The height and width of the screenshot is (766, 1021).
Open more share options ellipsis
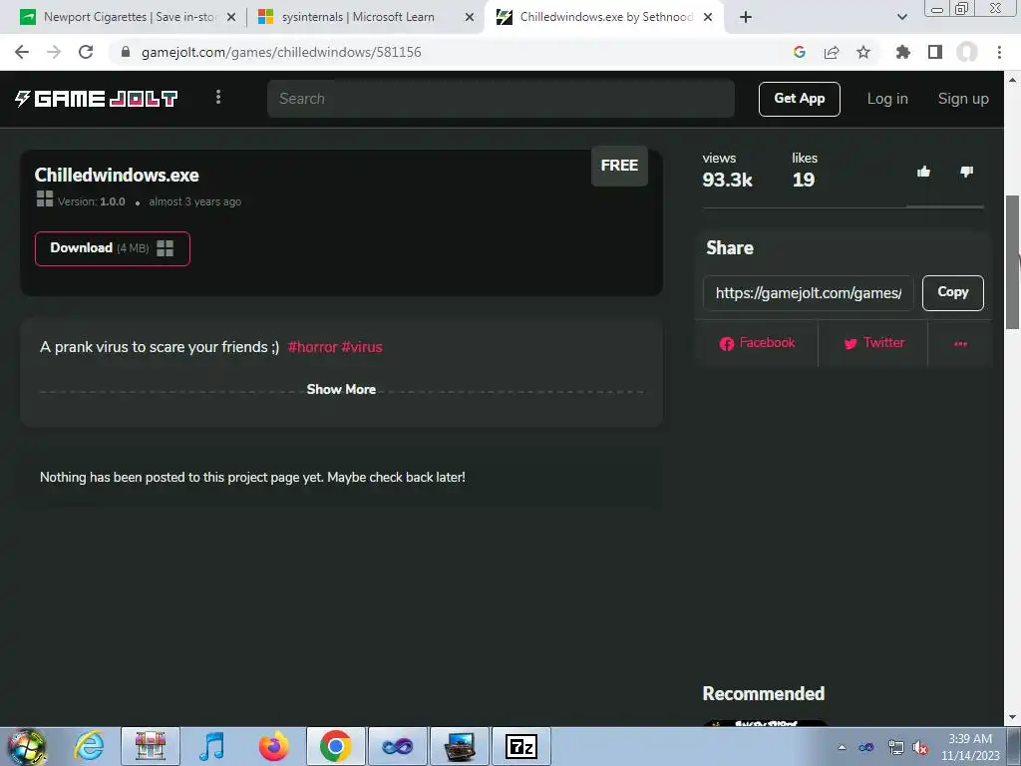coord(960,343)
